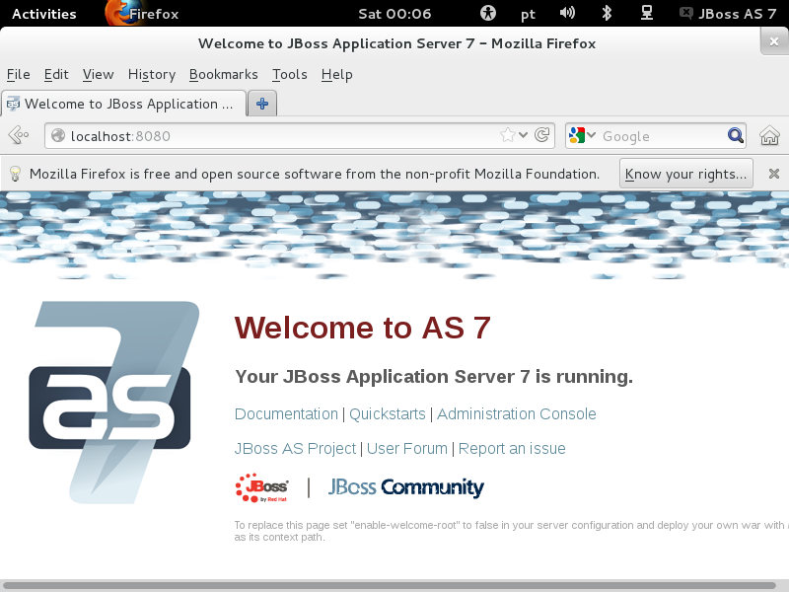Open the View menu
Viewport: 789px width, 592px height.
pos(98,75)
